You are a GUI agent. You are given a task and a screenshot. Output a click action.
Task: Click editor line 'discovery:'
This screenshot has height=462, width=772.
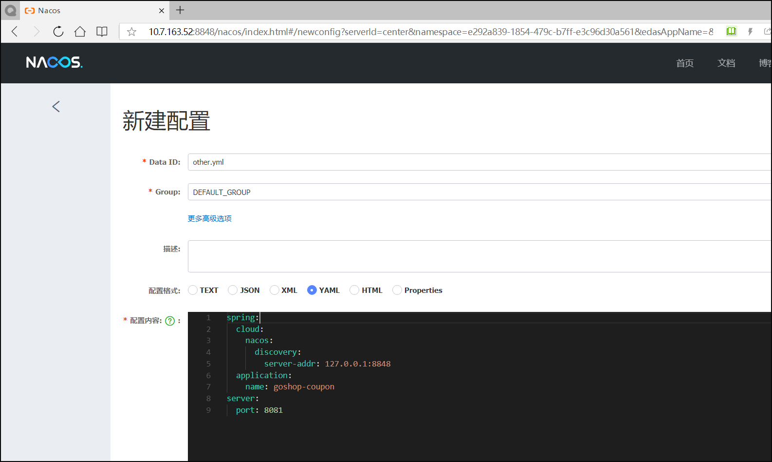click(278, 352)
